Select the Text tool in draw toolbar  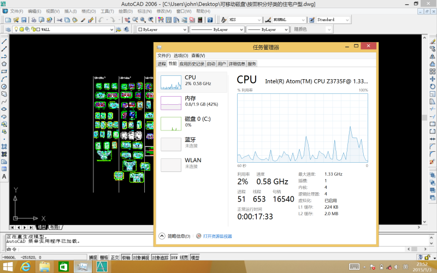(x=4, y=176)
